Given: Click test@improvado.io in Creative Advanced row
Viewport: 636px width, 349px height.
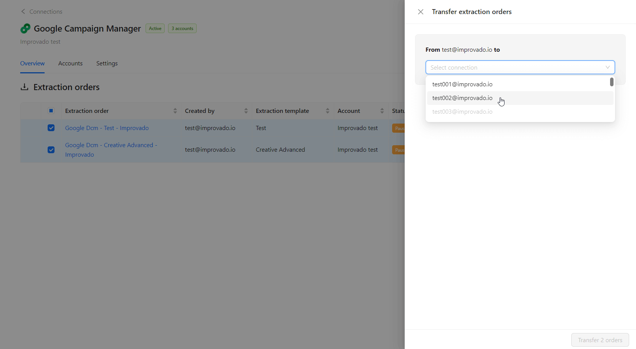Looking at the screenshot, I should click(x=210, y=150).
